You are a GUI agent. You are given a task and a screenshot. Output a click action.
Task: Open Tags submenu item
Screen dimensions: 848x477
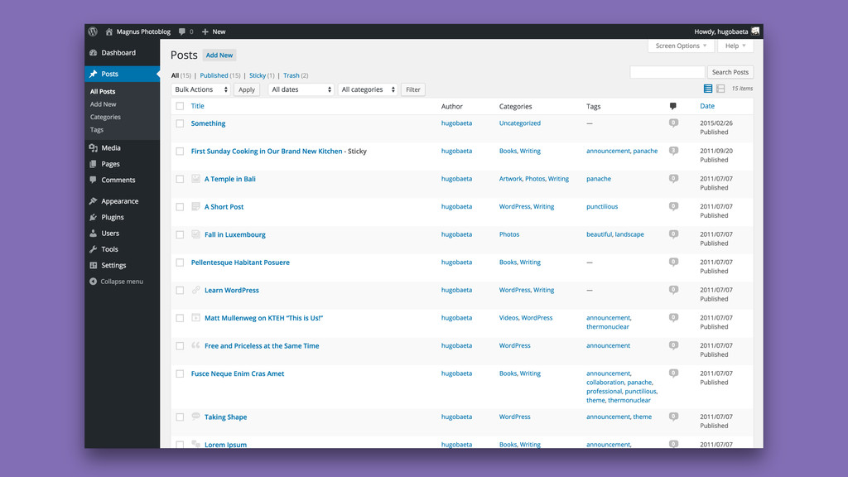pos(97,130)
